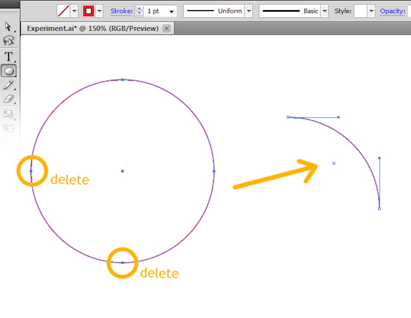
Task: Switch to the Experiment.ai document tab
Action: 92,29
